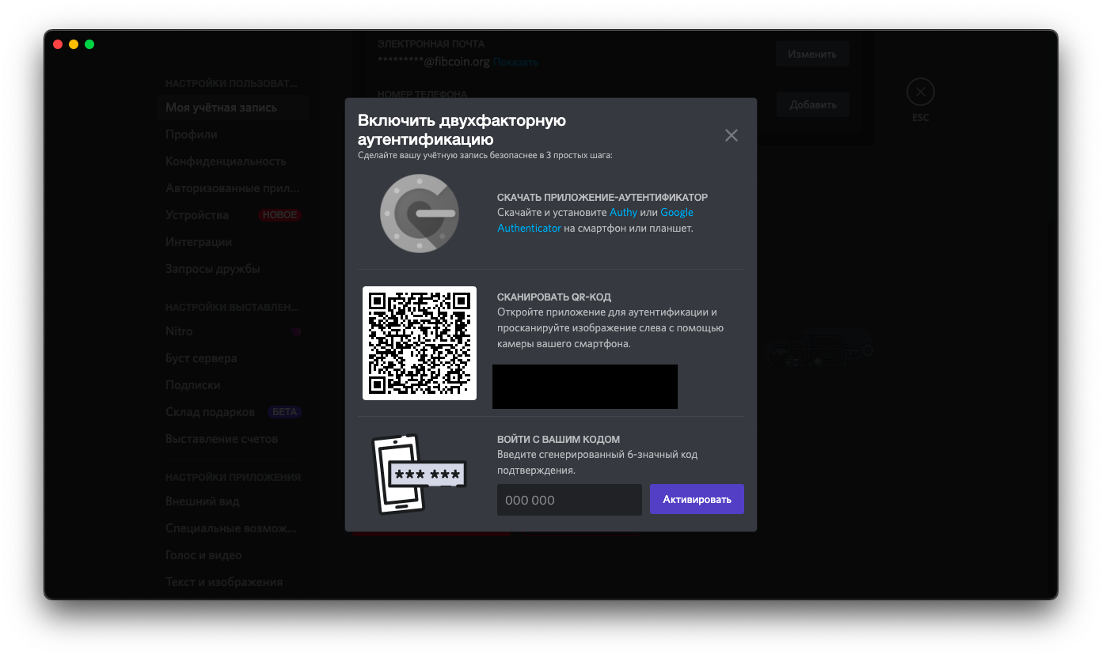The width and height of the screenshot is (1102, 658).
Task: Click the НОВОЕ badge next to Устройства
Action: pyautogui.click(x=279, y=215)
